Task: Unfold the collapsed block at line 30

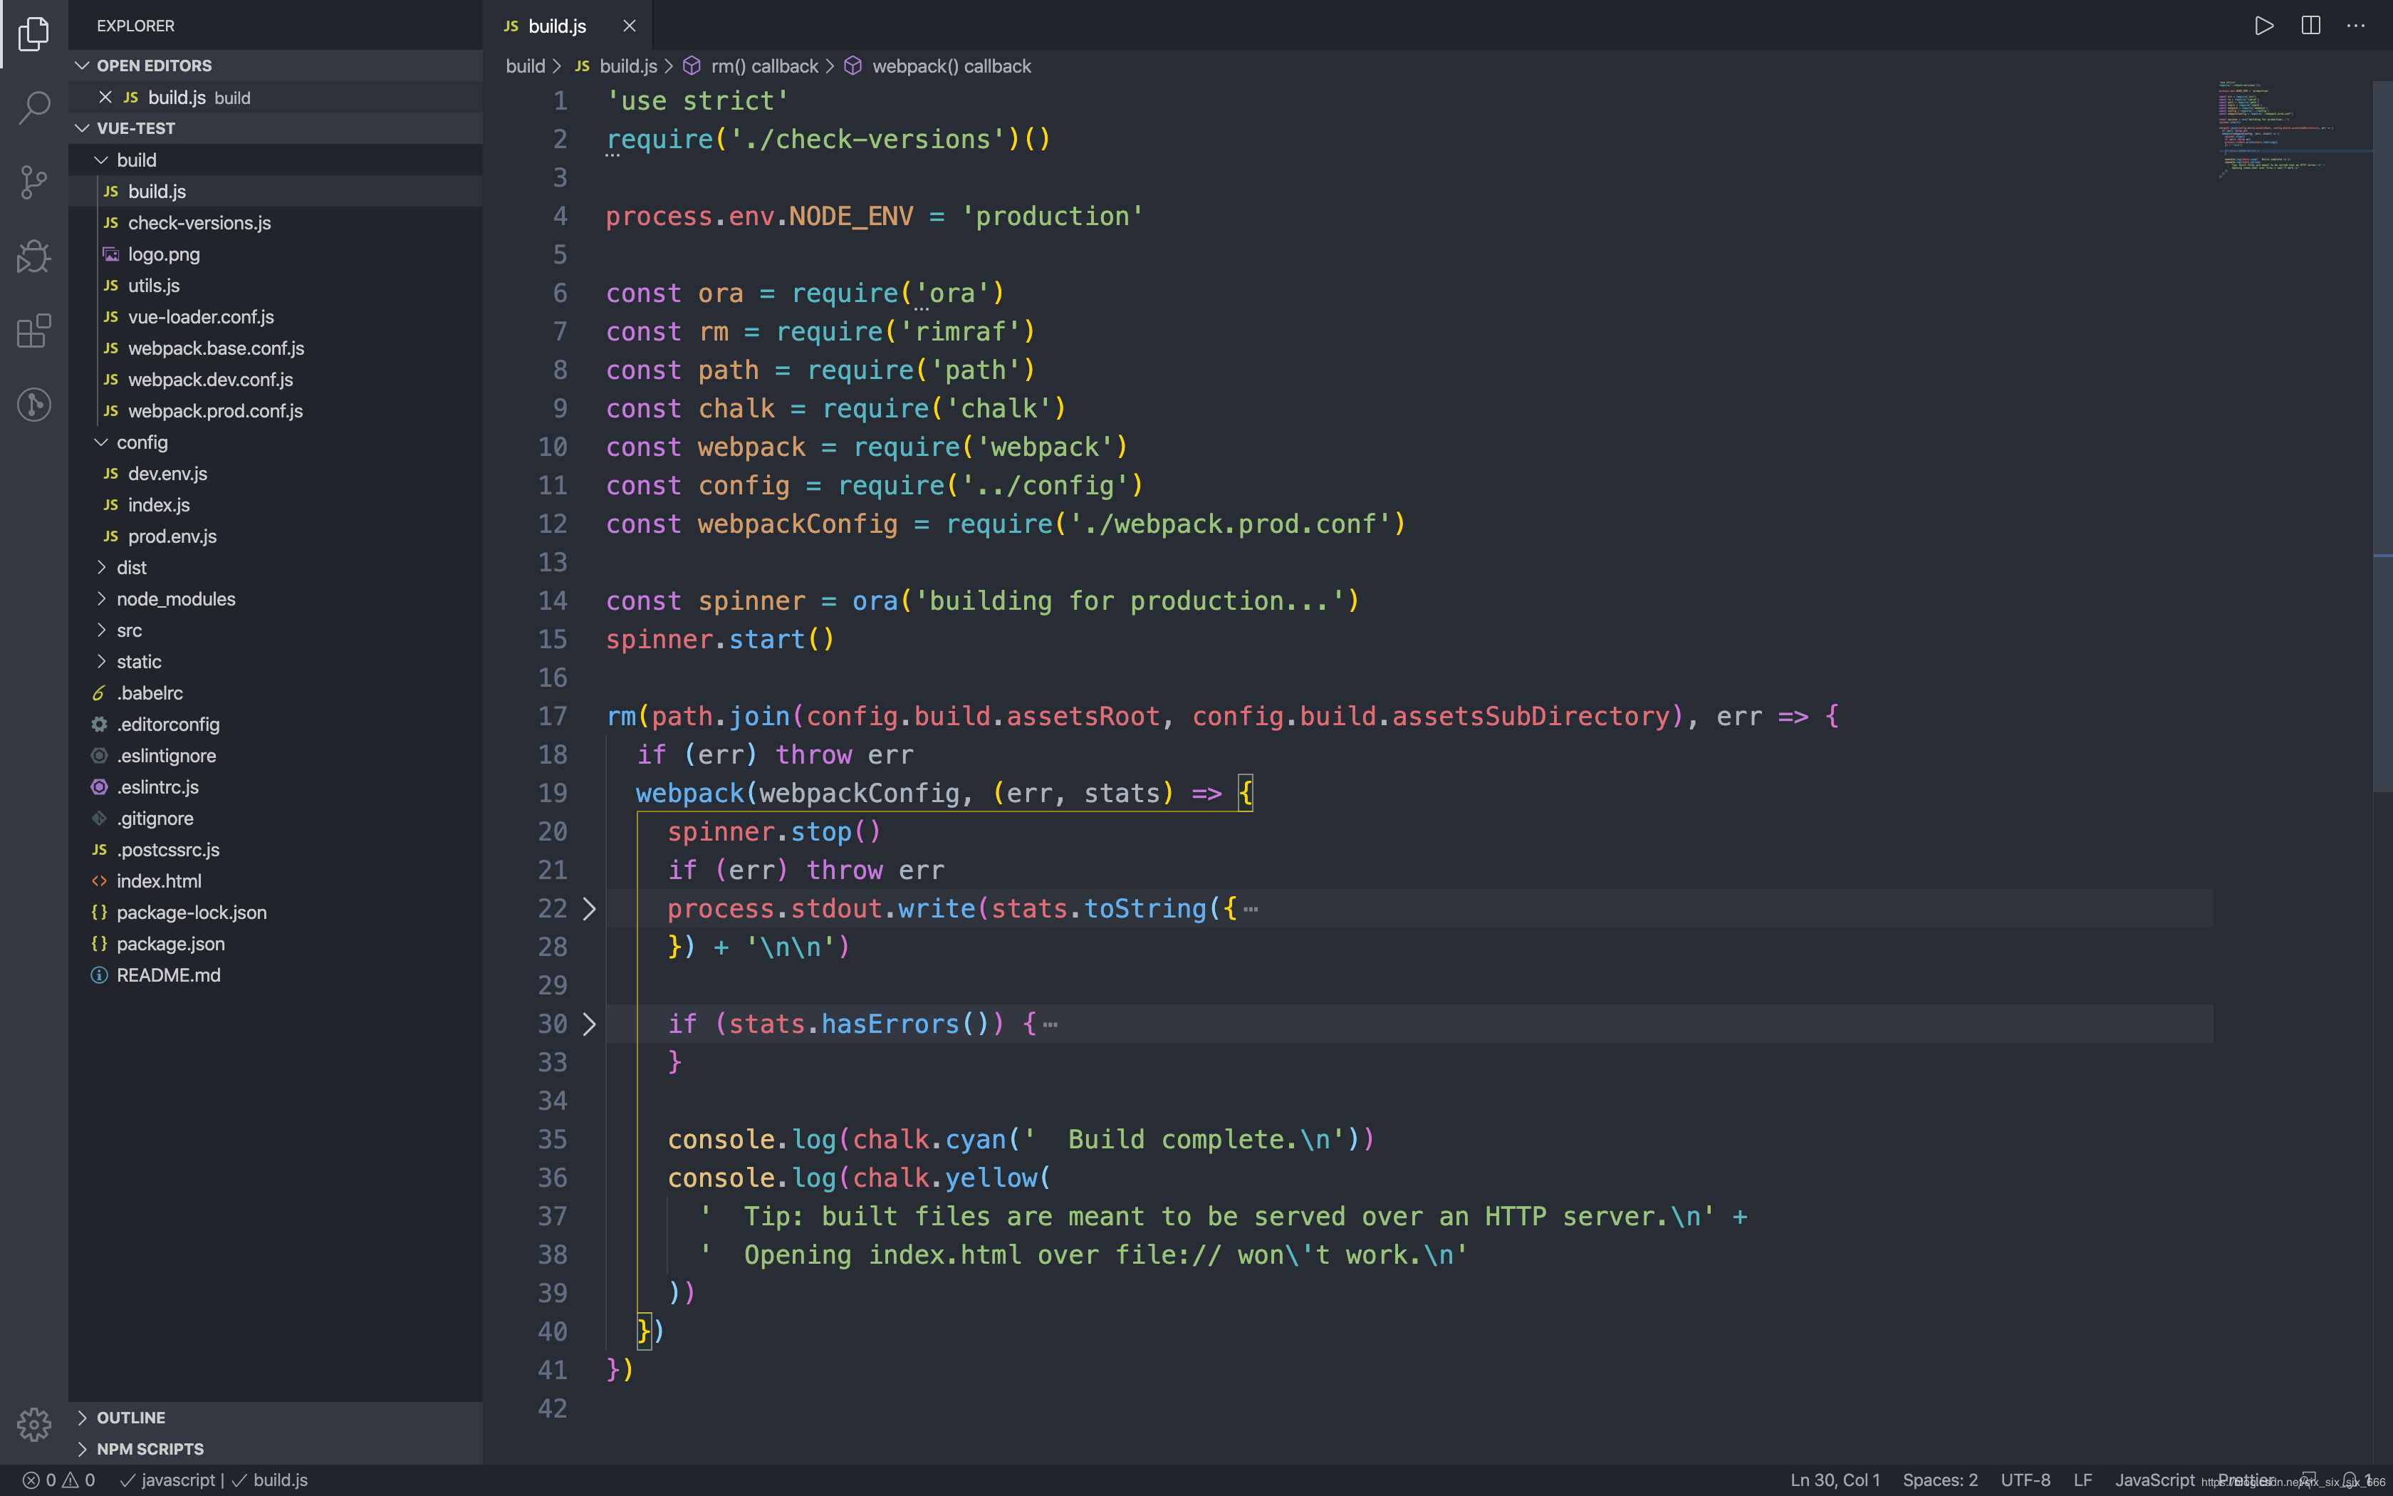Action: tap(590, 1024)
